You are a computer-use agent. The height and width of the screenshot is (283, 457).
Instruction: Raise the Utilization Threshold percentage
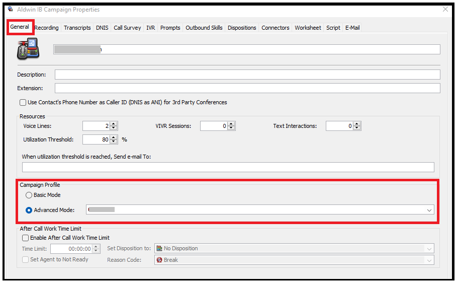114,137
